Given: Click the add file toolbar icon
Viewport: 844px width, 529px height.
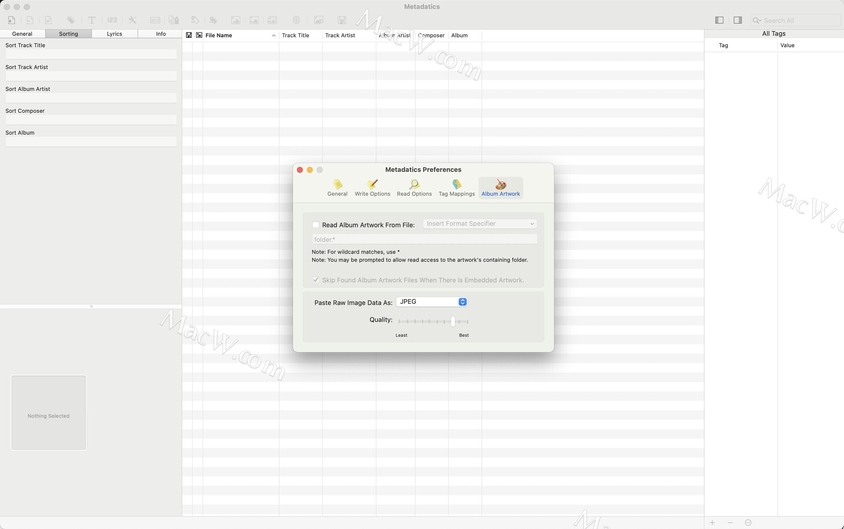Looking at the screenshot, I should (12, 20).
